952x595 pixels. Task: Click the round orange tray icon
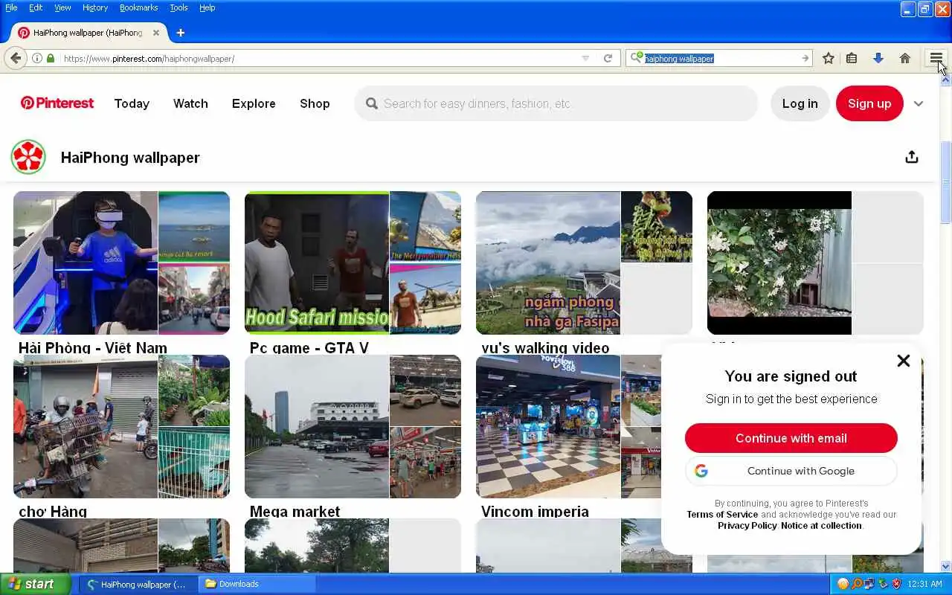click(x=843, y=584)
